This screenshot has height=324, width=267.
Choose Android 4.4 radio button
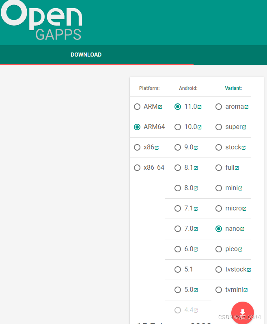pos(178,310)
